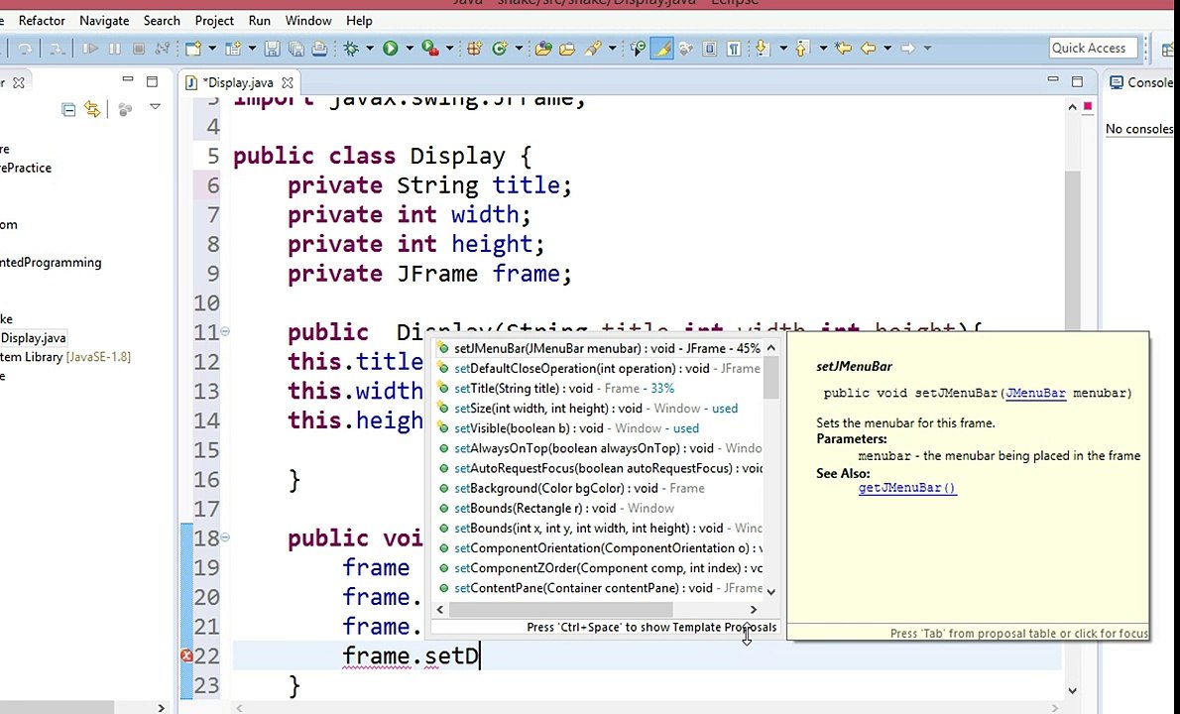The image size is (1180, 714).
Task: Open the Navigate menu
Action: (x=104, y=20)
